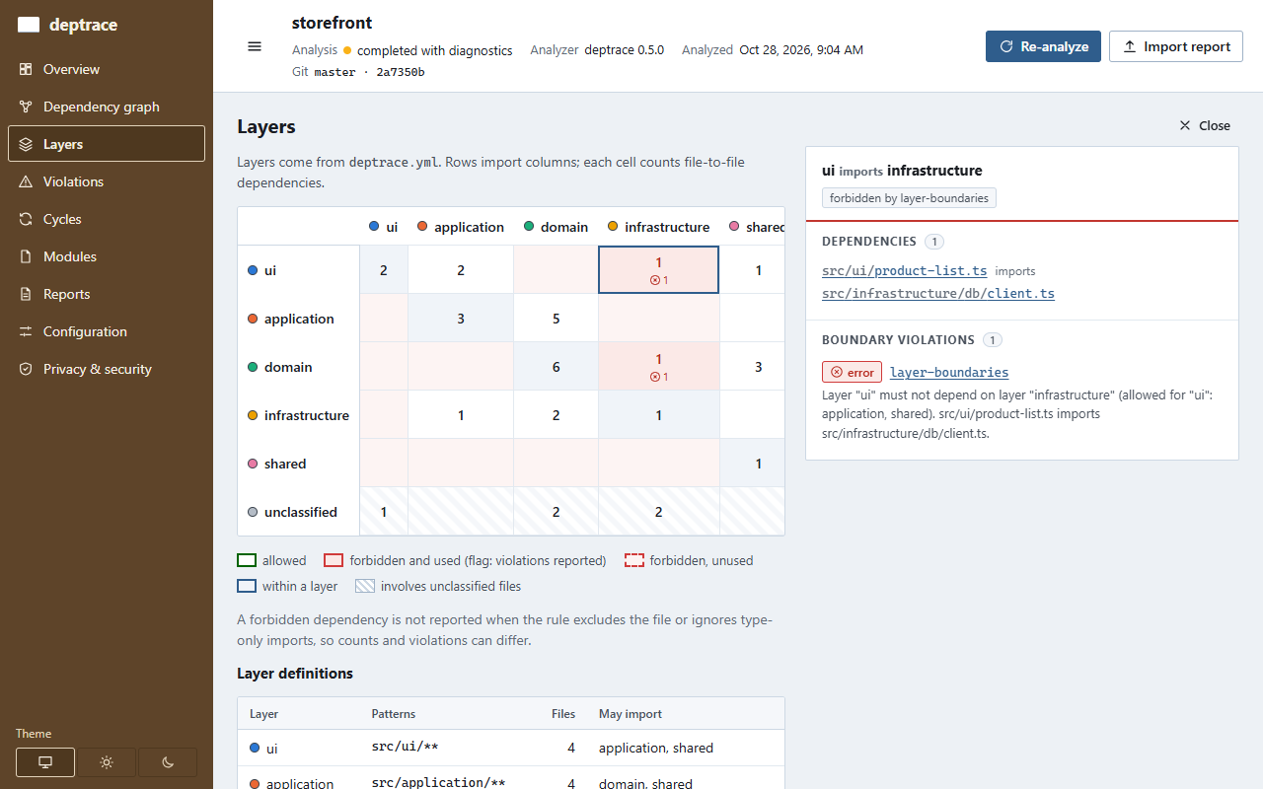Select system theme monitor icon
Screen dimensions: 1263x789
point(45,762)
